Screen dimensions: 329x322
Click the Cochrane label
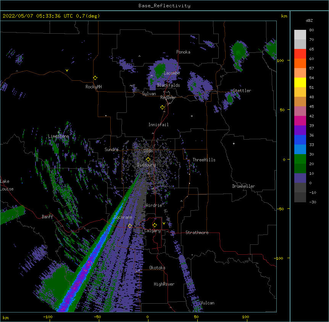pyautogui.click(x=123, y=217)
